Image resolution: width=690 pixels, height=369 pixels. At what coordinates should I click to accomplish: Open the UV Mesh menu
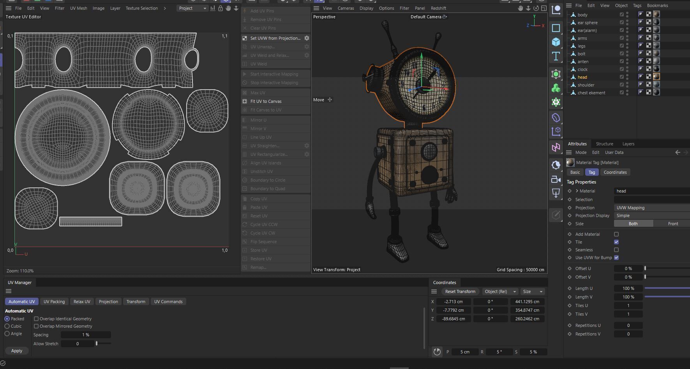tap(78, 8)
